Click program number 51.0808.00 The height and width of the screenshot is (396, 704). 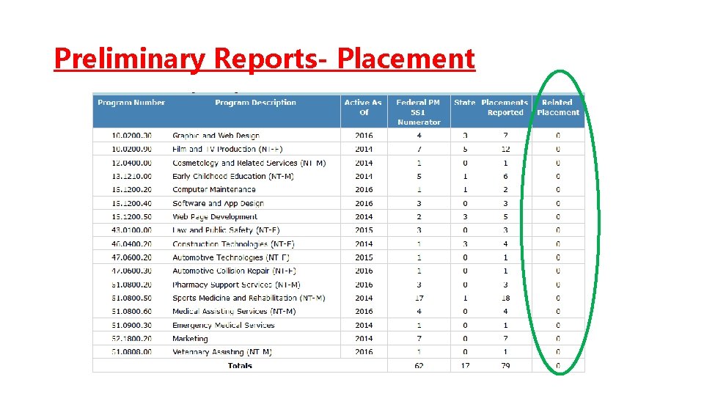click(131, 352)
